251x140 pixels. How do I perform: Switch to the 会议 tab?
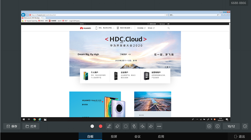point(137,136)
